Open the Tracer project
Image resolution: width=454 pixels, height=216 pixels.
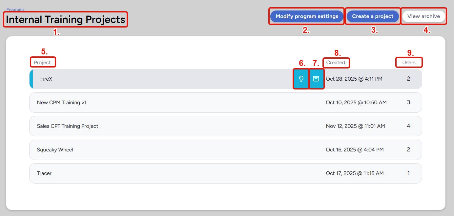click(x=44, y=173)
